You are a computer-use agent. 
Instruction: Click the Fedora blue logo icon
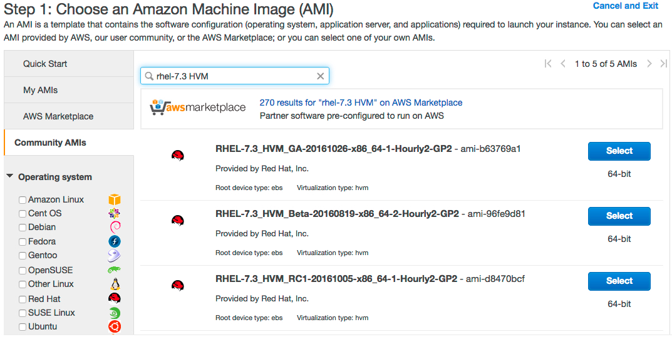114,241
